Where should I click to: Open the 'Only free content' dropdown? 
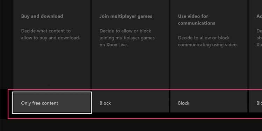point(52,103)
